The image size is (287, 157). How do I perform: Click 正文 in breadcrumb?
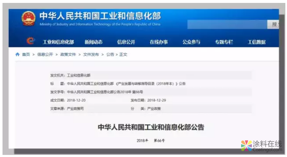click(123, 54)
